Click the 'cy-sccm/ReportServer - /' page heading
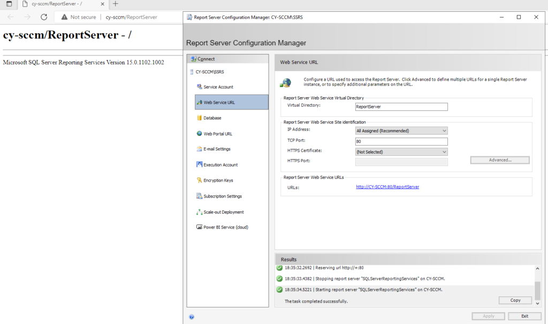This screenshot has width=548, height=324. pos(67,35)
